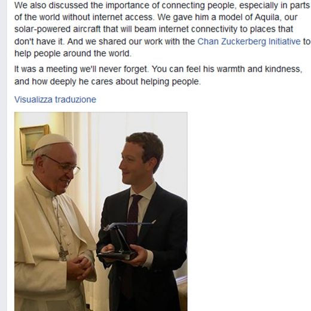This screenshot has width=311, height=311.
Task: Click the gray page margin beside the post
Action: point(3,155)
